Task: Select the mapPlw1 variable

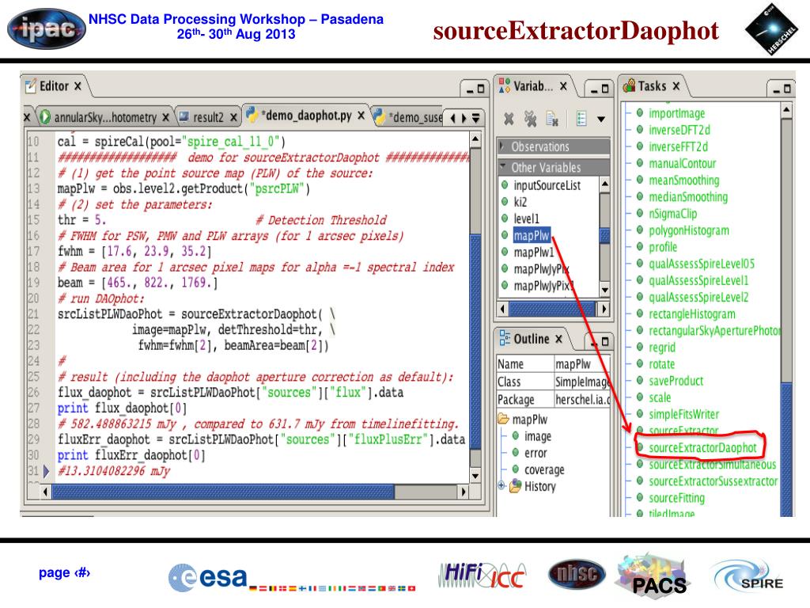Action: click(x=534, y=253)
